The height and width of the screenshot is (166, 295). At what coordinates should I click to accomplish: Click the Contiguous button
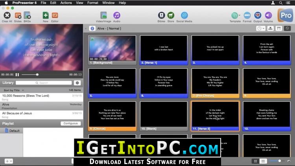pyautogui.click(x=70, y=124)
